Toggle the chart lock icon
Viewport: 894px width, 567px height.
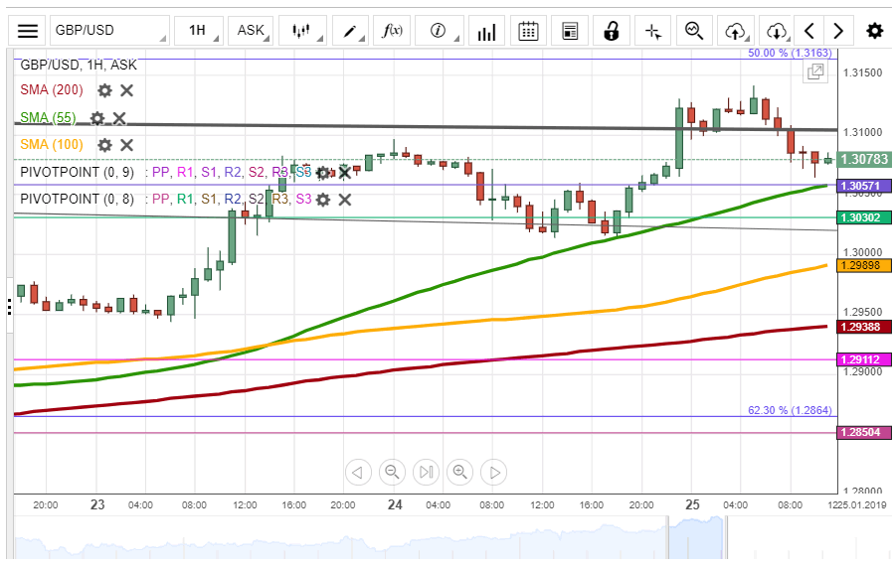click(612, 31)
